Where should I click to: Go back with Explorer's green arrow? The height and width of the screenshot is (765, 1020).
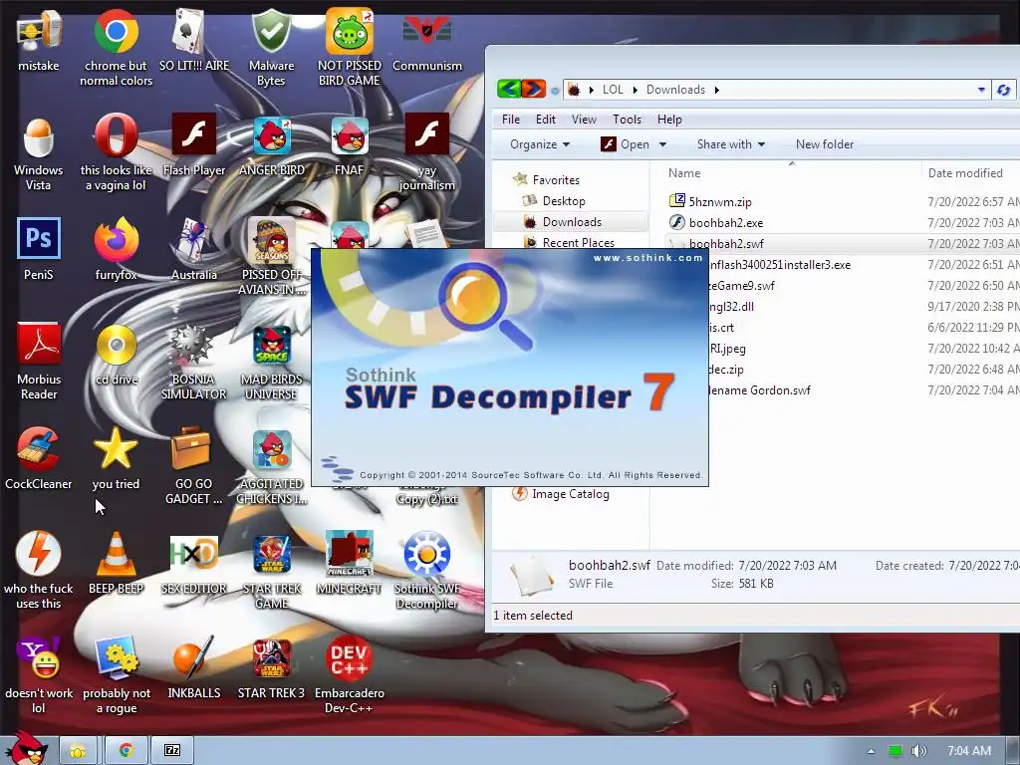click(509, 89)
